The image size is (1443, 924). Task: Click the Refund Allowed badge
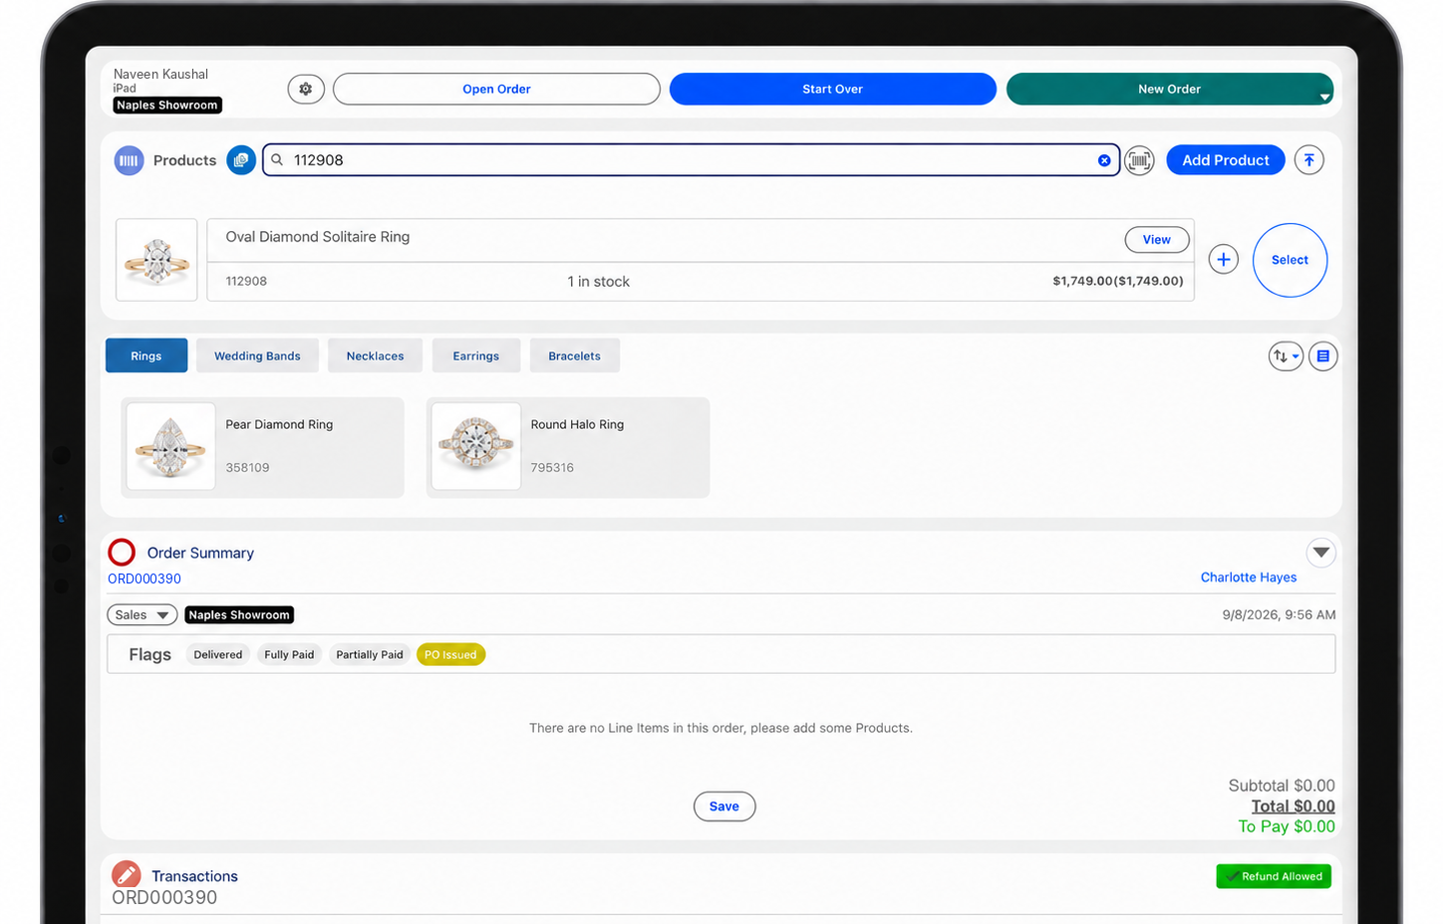coord(1274,876)
